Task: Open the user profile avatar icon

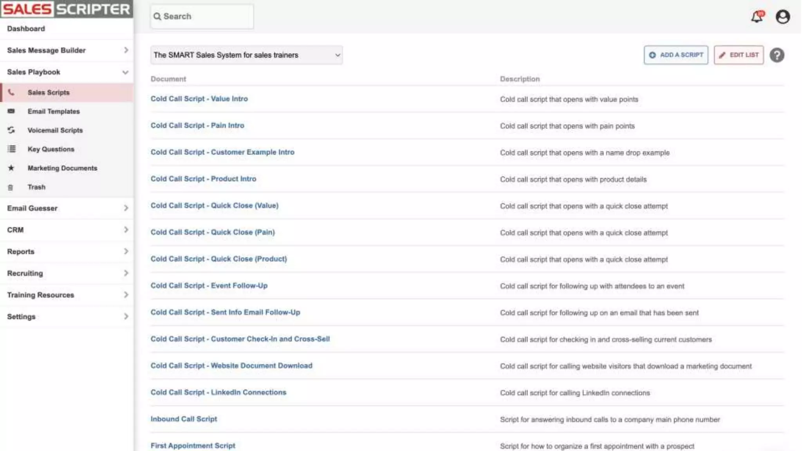Action: coord(782,17)
